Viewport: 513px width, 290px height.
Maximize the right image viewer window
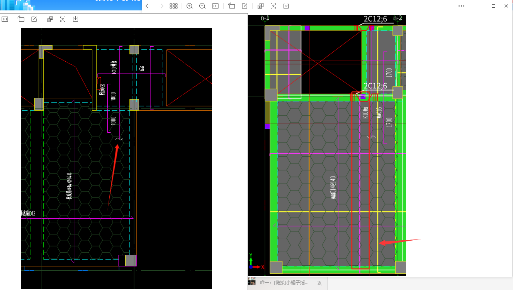tap(493, 6)
